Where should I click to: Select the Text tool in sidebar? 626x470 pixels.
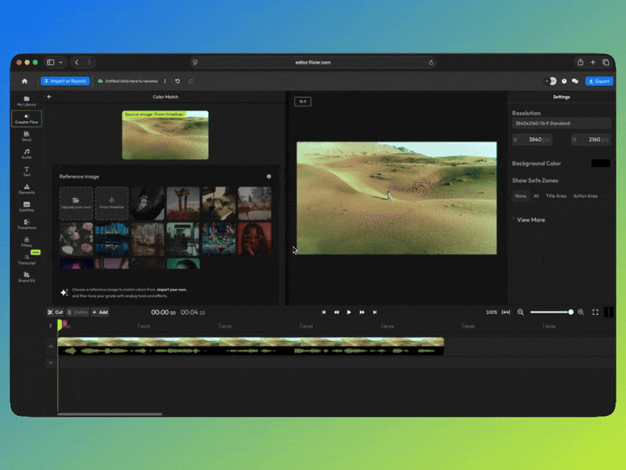coord(27,171)
